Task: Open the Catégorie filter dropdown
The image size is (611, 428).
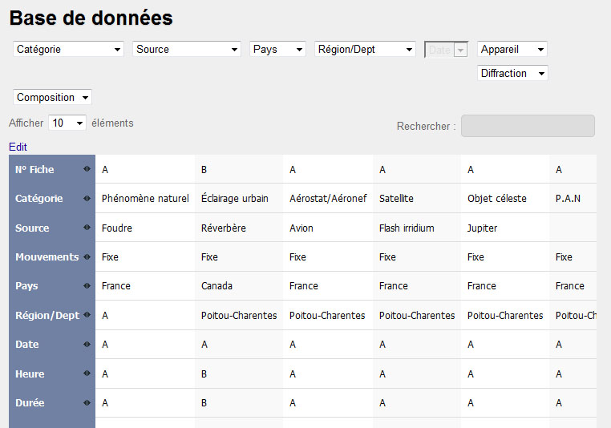Action: [x=68, y=49]
